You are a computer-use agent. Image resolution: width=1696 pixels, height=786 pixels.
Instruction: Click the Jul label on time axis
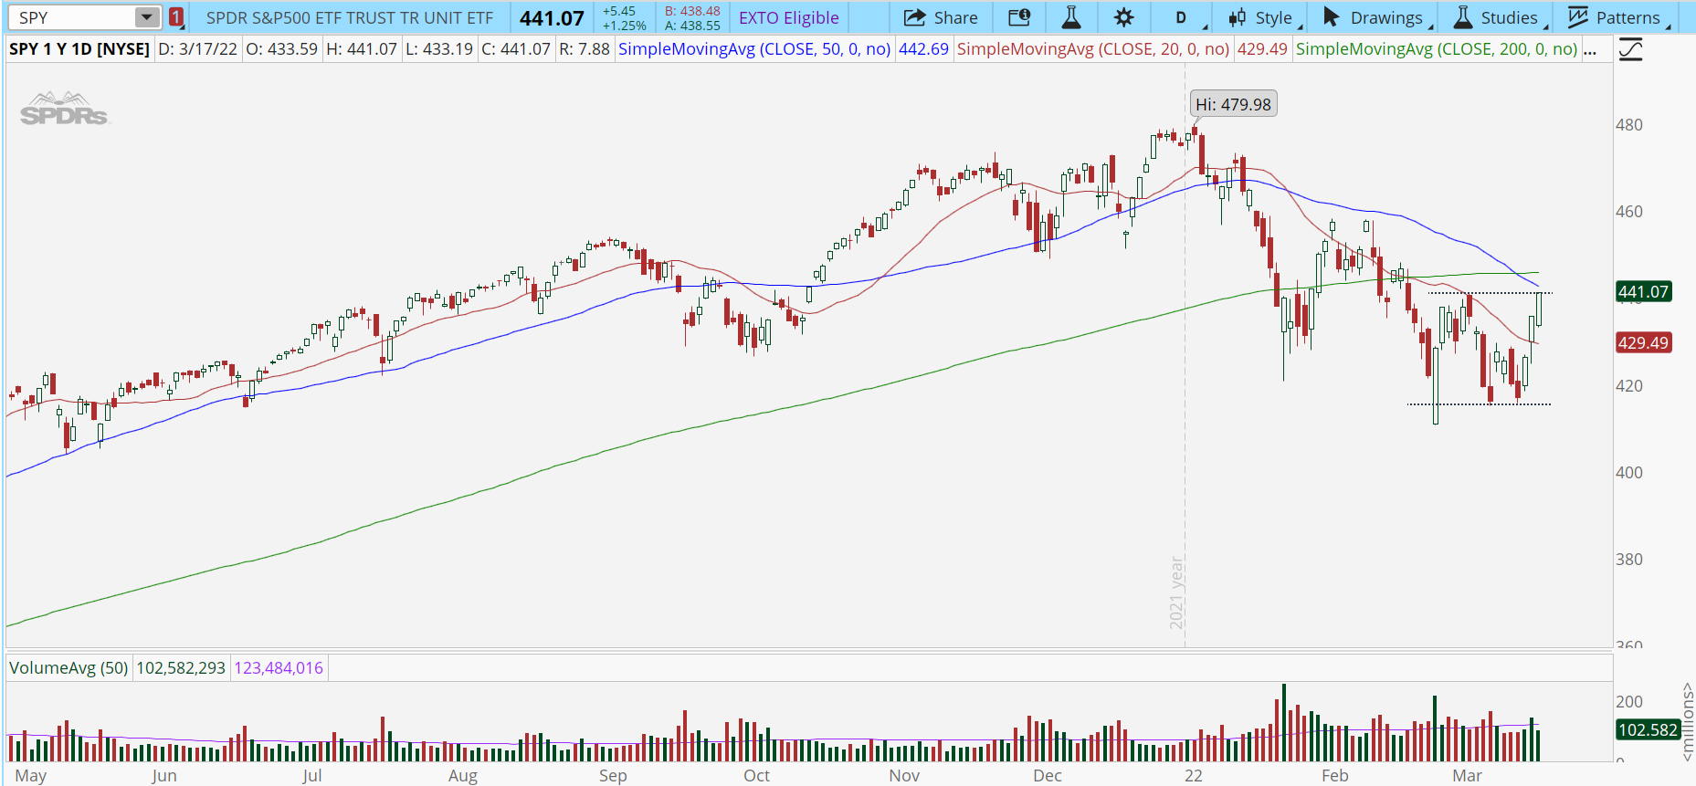click(x=311, y=776)
